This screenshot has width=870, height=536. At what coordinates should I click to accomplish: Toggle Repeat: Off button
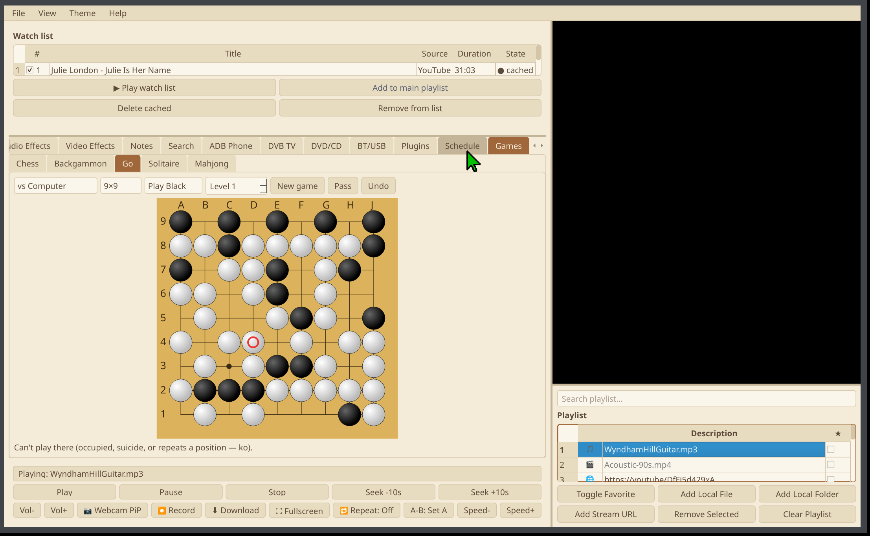[366, 510]
